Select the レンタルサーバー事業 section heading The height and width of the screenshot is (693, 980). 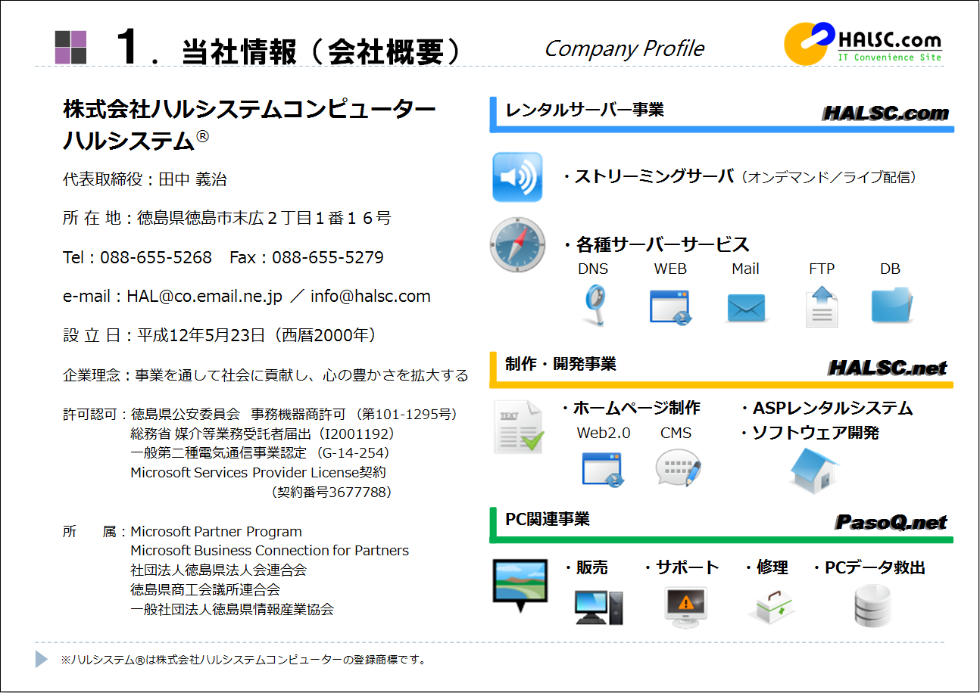[x=585, y=110]
